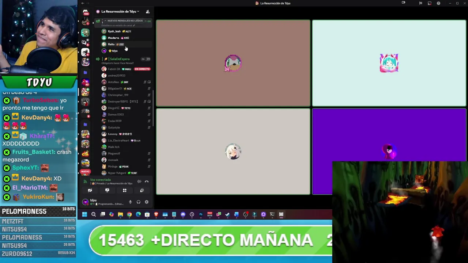Toggle noise suppression waveform icon
Image resolution: width=468 pixels, height=263 pixels.
coord(139,182)
